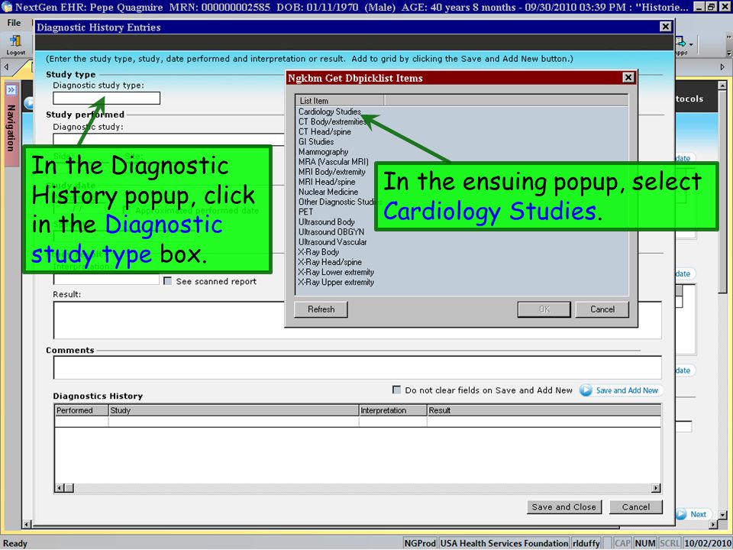Click USA Health Services Foundation status entry
Screen dimensions: 733x550
click(x=504, y=543)
